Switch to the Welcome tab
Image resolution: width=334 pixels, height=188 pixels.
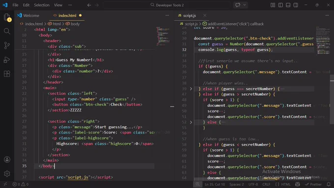pos(31,16)
